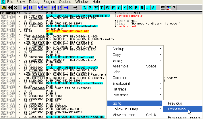Expand the Copy submenu
Viewport: 203px width, 119px height.
point(135,54)
